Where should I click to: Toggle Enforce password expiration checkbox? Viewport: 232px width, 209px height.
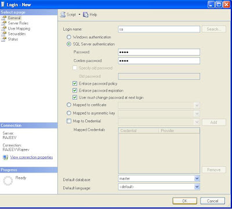coord(75,90)
